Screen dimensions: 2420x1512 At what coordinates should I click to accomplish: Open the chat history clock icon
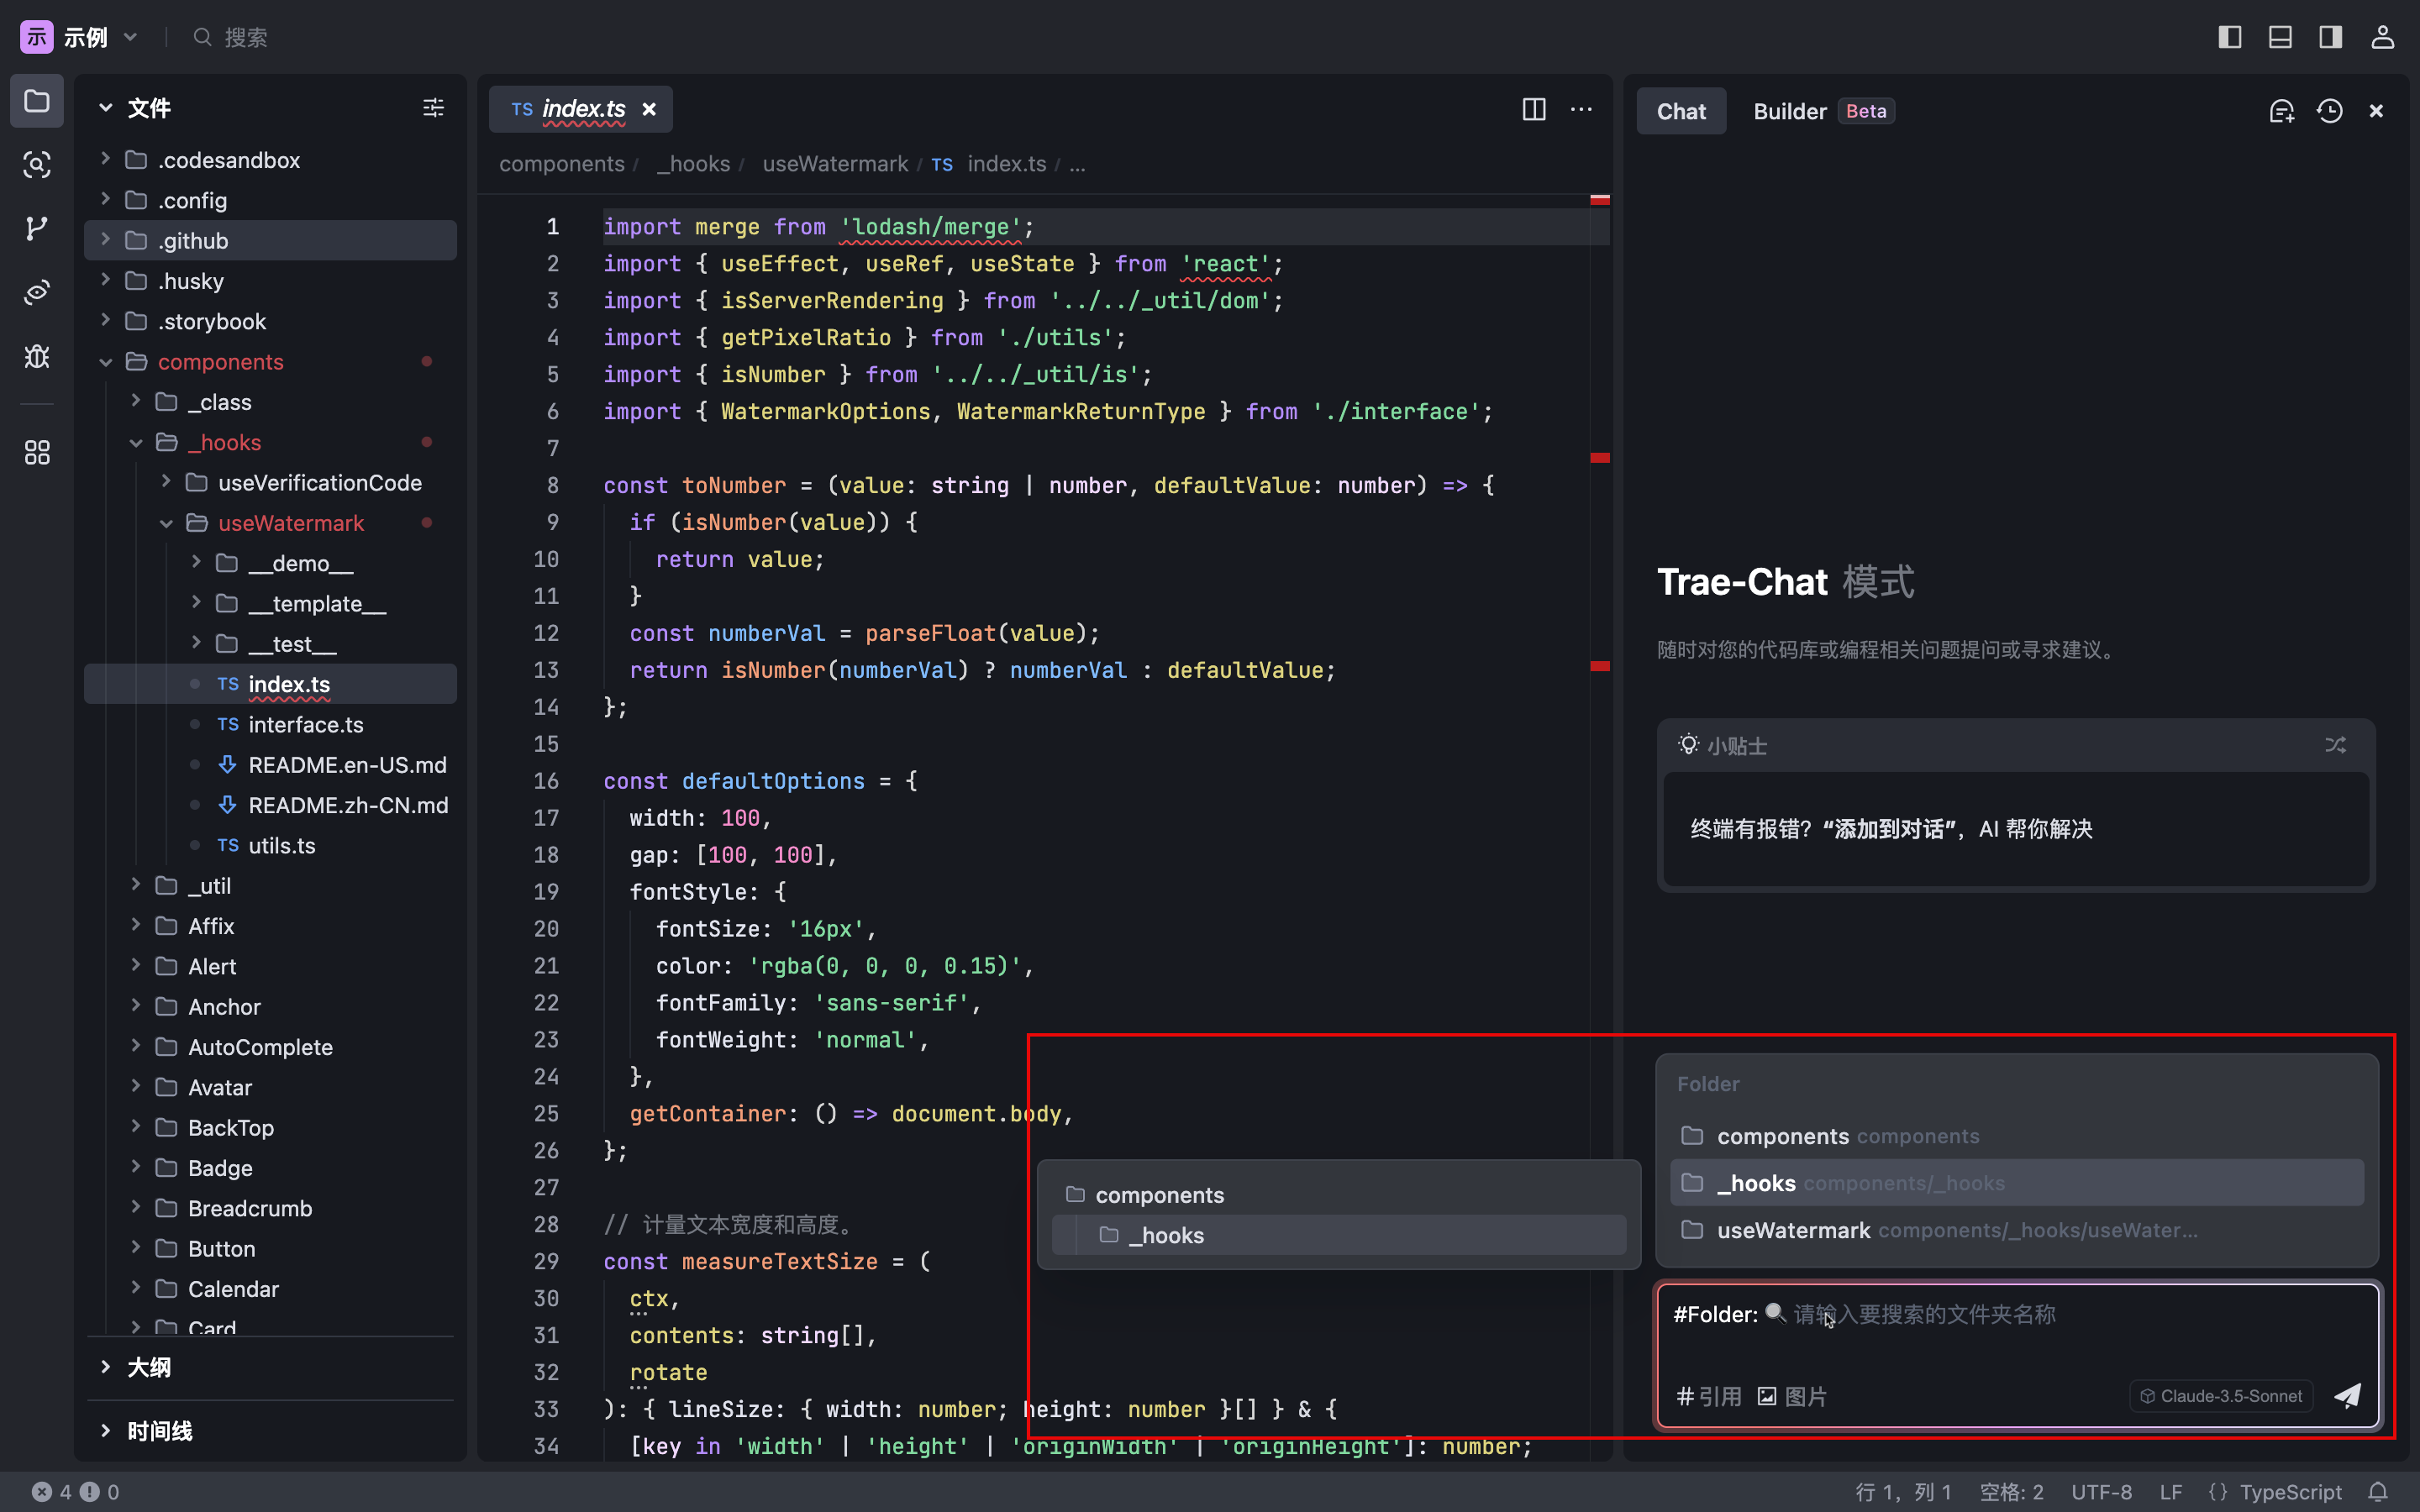click(2330, 111)
